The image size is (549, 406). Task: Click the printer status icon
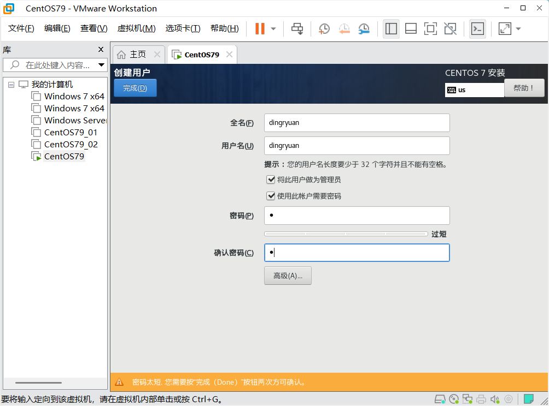click(481, 399)
